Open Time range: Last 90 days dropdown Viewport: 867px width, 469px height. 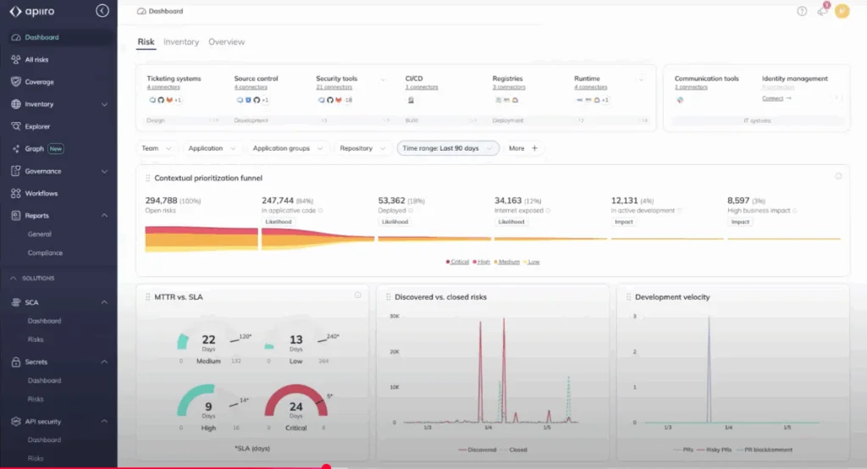pos(448,148)
